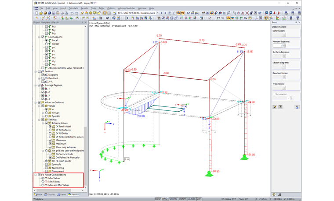Expand the Groups node under Values
Image resolution: width=334 pixels, height=201 pixels.
pos(43,113)
